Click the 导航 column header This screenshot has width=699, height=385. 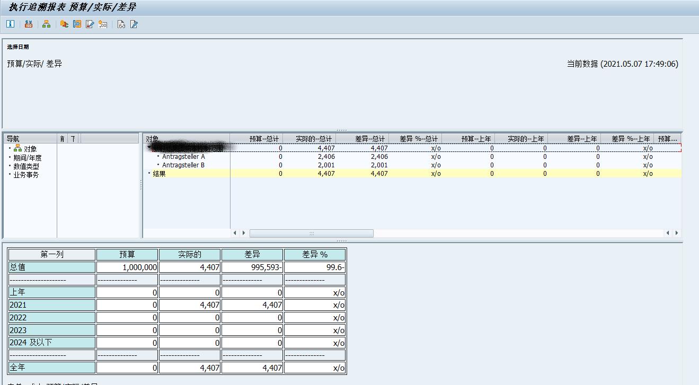pyautogui.click(x=30, y=139)
